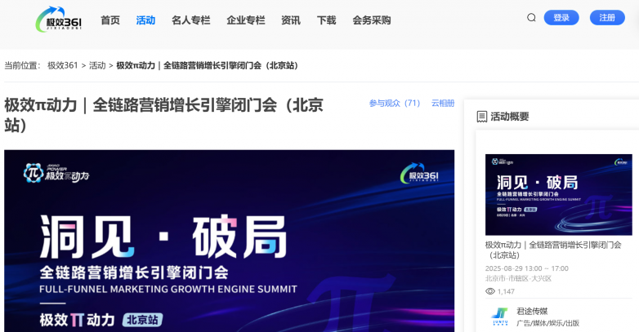Open the 下载 navigation item

pyautogui.click(x=326, y=20)
